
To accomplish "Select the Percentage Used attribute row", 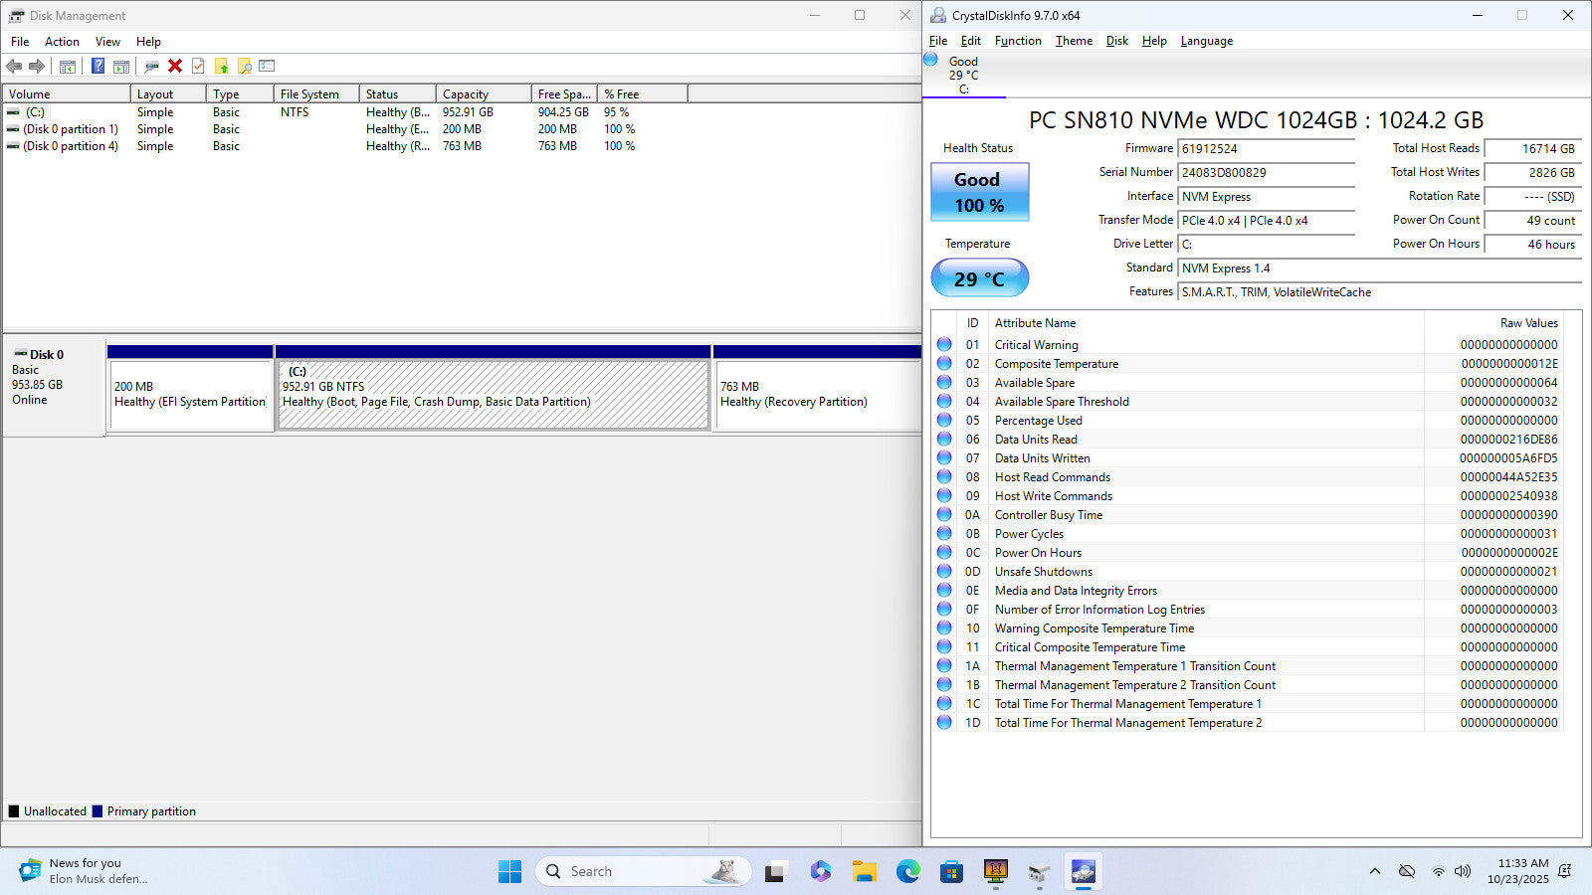I will pos(1248,420).
